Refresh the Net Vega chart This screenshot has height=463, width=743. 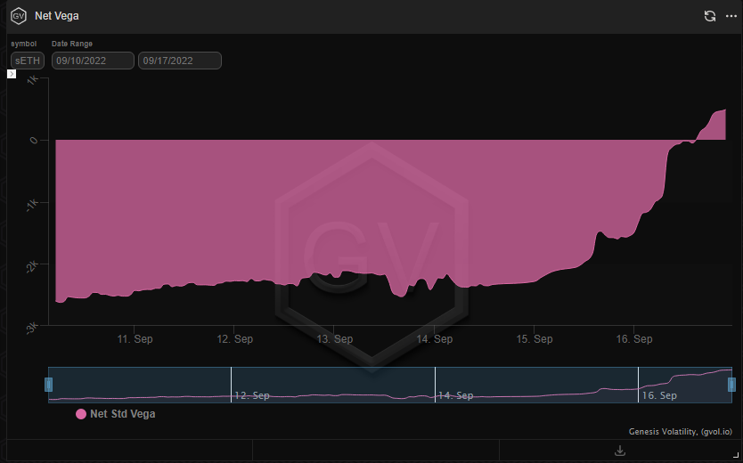coord(710,16)
